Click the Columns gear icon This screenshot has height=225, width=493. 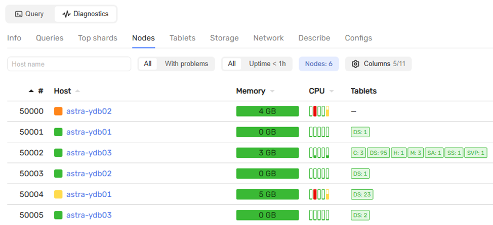(x=355, y=64)
